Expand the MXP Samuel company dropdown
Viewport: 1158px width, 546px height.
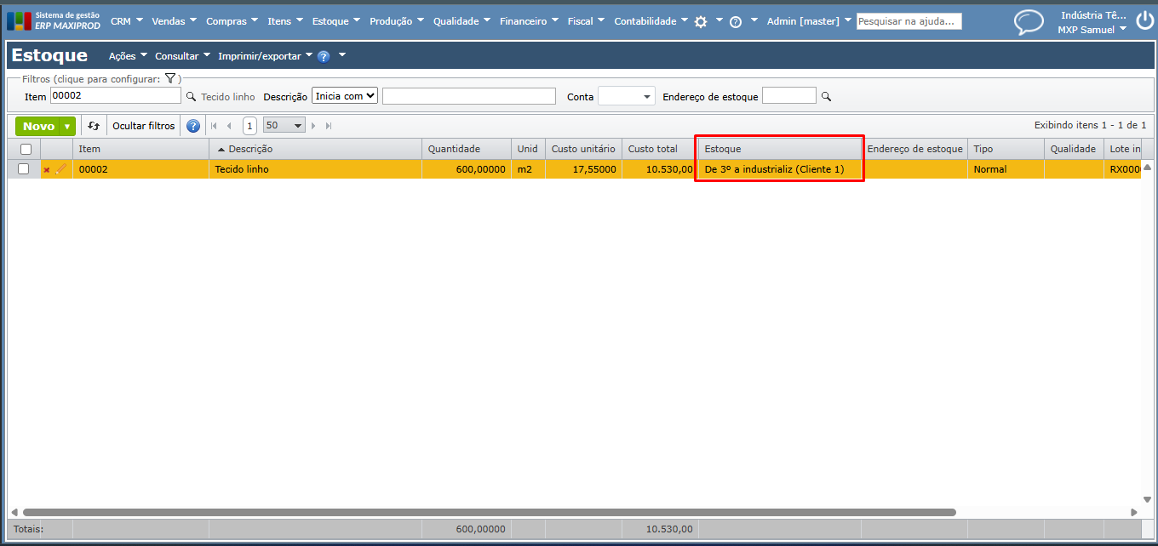point(1092,30)
